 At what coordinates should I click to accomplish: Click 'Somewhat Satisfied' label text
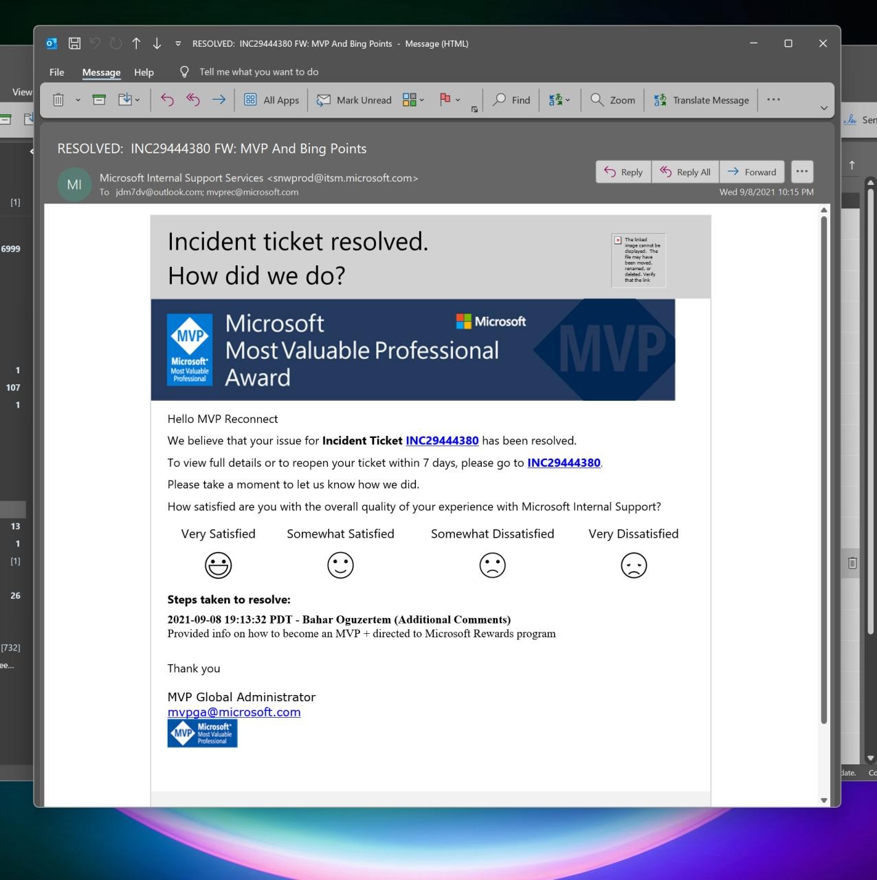(340, 533)
